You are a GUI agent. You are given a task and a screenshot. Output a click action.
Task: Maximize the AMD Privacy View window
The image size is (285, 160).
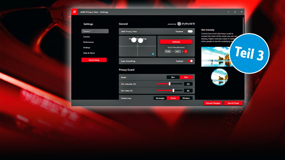point(235,12)
